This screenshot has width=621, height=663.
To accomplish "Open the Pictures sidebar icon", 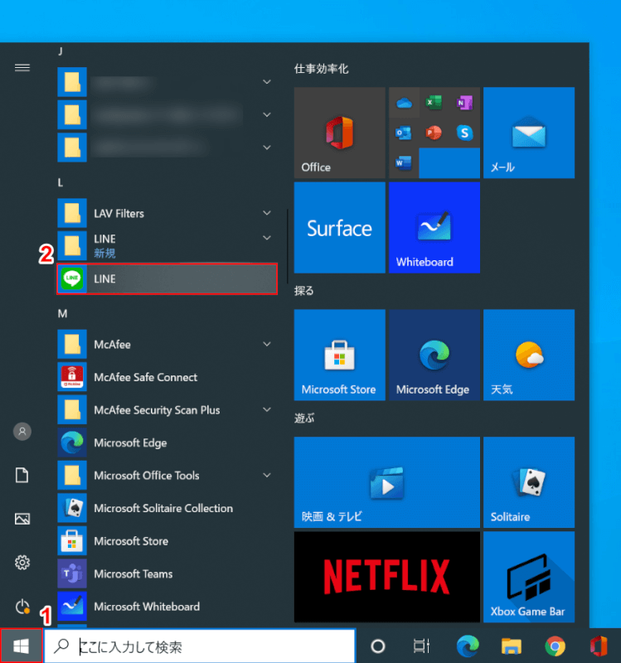I will pyautogui.click(x=22, y=519).
